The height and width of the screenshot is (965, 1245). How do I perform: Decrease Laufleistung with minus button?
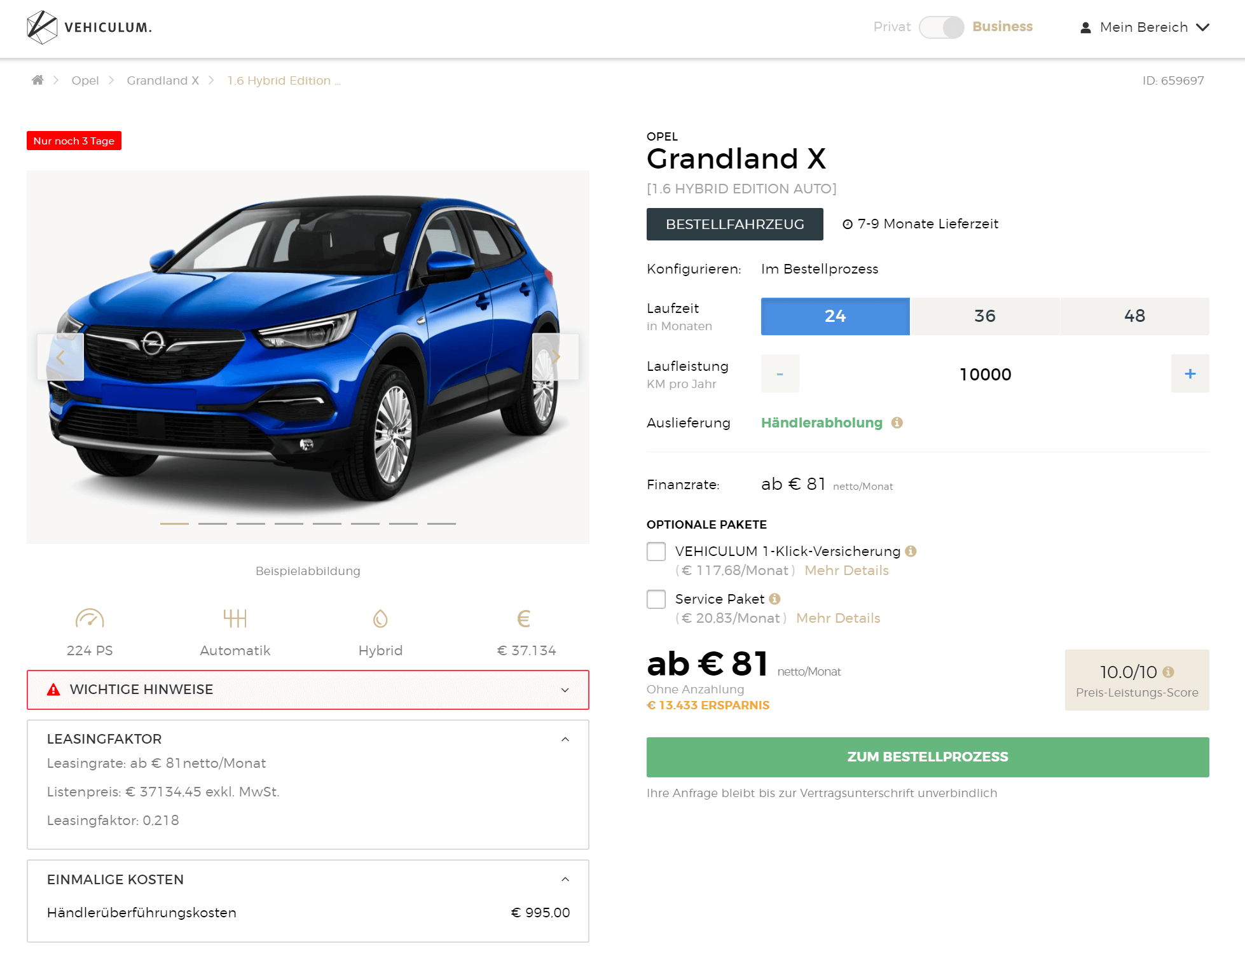[780, 373]
